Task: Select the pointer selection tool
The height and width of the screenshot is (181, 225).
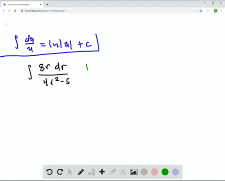Action: 70,172
